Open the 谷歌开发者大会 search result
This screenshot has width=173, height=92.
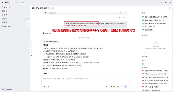pyautogui.click(x=155, y=77)
